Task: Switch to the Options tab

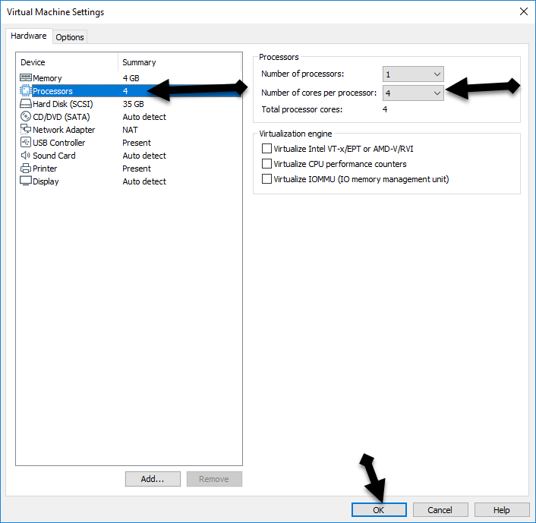Action: click(70, 37)
